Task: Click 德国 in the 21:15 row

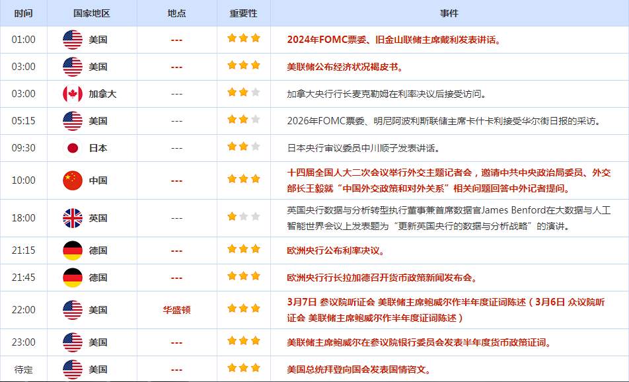Action: tap(98, 250)
